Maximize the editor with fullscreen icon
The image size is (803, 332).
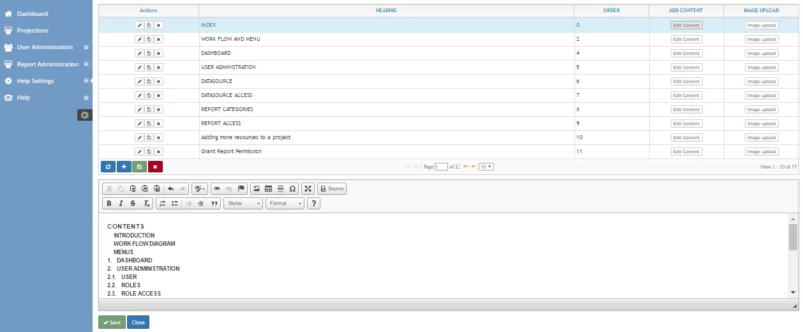coord(308,188)
